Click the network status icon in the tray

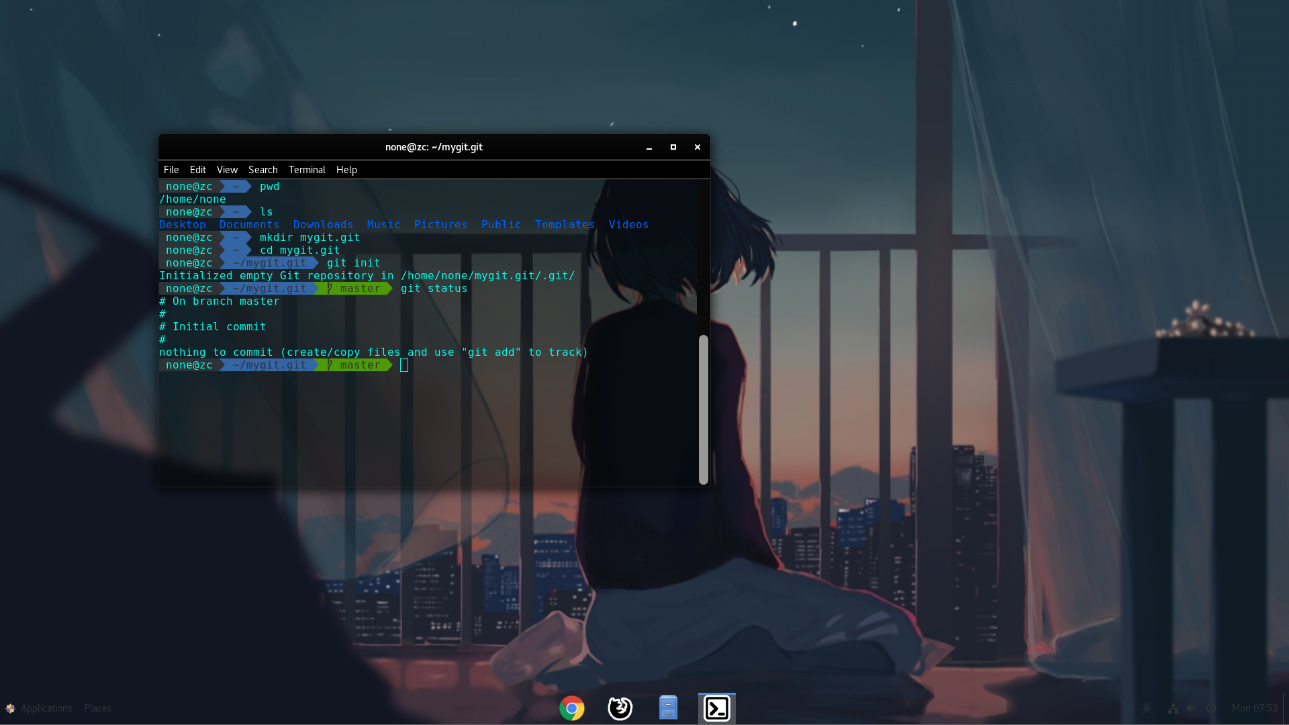[1173, 708]
